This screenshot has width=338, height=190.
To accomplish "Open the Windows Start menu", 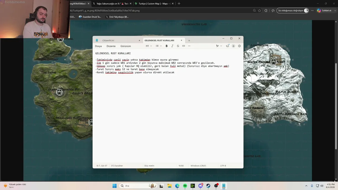I will tap(114, 186).
